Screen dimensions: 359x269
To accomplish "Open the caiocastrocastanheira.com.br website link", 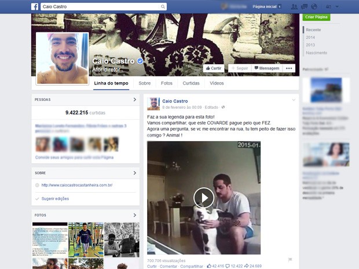I will 76,185.
